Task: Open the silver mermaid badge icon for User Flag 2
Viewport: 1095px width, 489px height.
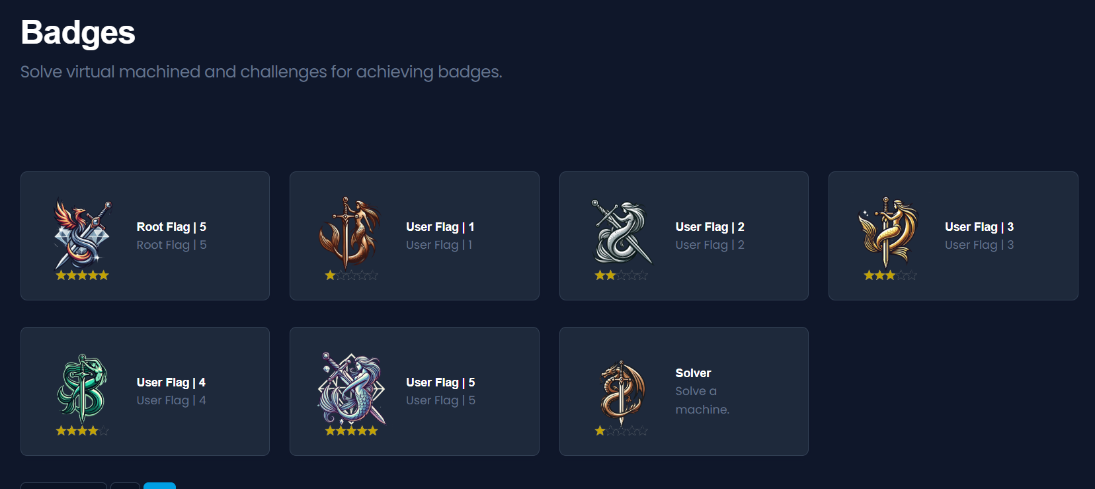Action: [x=621, y=233]
